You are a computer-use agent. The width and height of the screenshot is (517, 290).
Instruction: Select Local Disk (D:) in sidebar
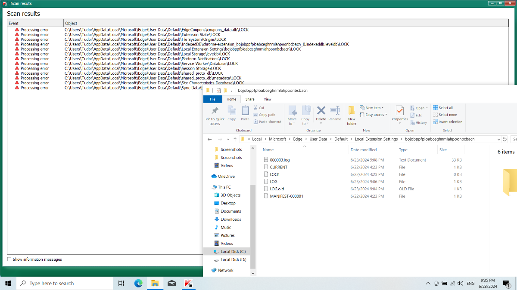tap(233, 259)
